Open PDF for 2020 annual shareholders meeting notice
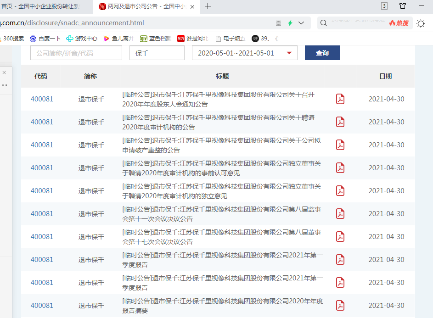 point(340,99)
